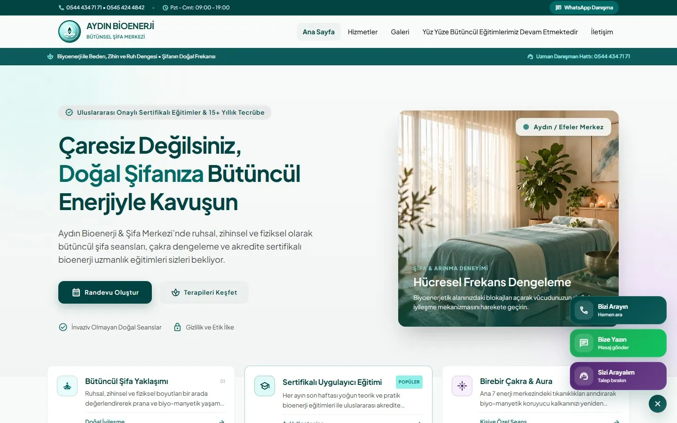
Task: Click the Terapileri Keşfet button
Action: pos(204,292)
